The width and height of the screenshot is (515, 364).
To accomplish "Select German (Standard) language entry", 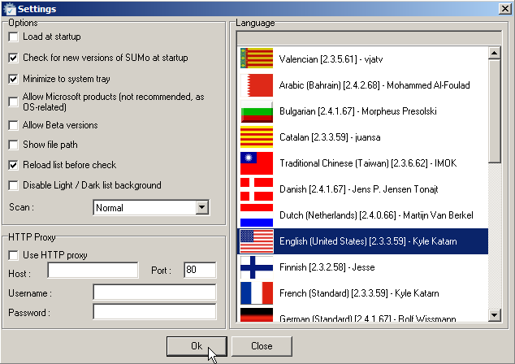I will pos(362,314).
